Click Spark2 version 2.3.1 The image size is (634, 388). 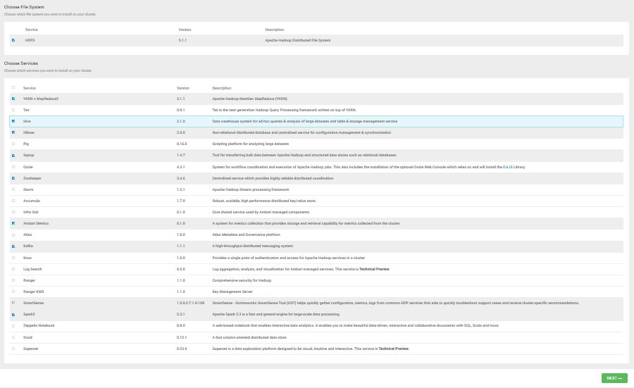(x=181, y=315)
